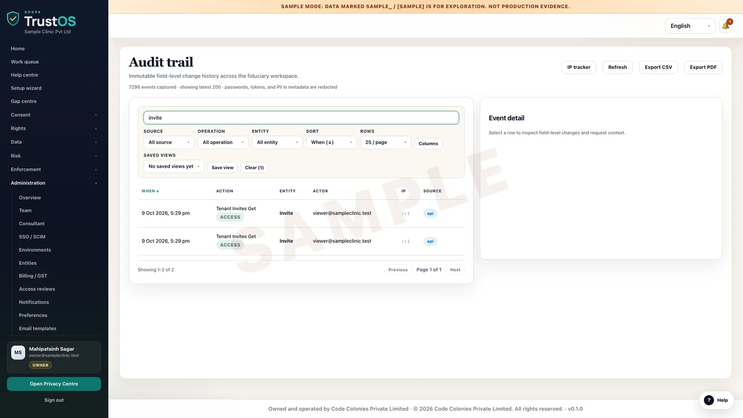This screenshot has width=743, height=418.
Task: Open the 25 / page rows dropdown
Action: [385, 143]
